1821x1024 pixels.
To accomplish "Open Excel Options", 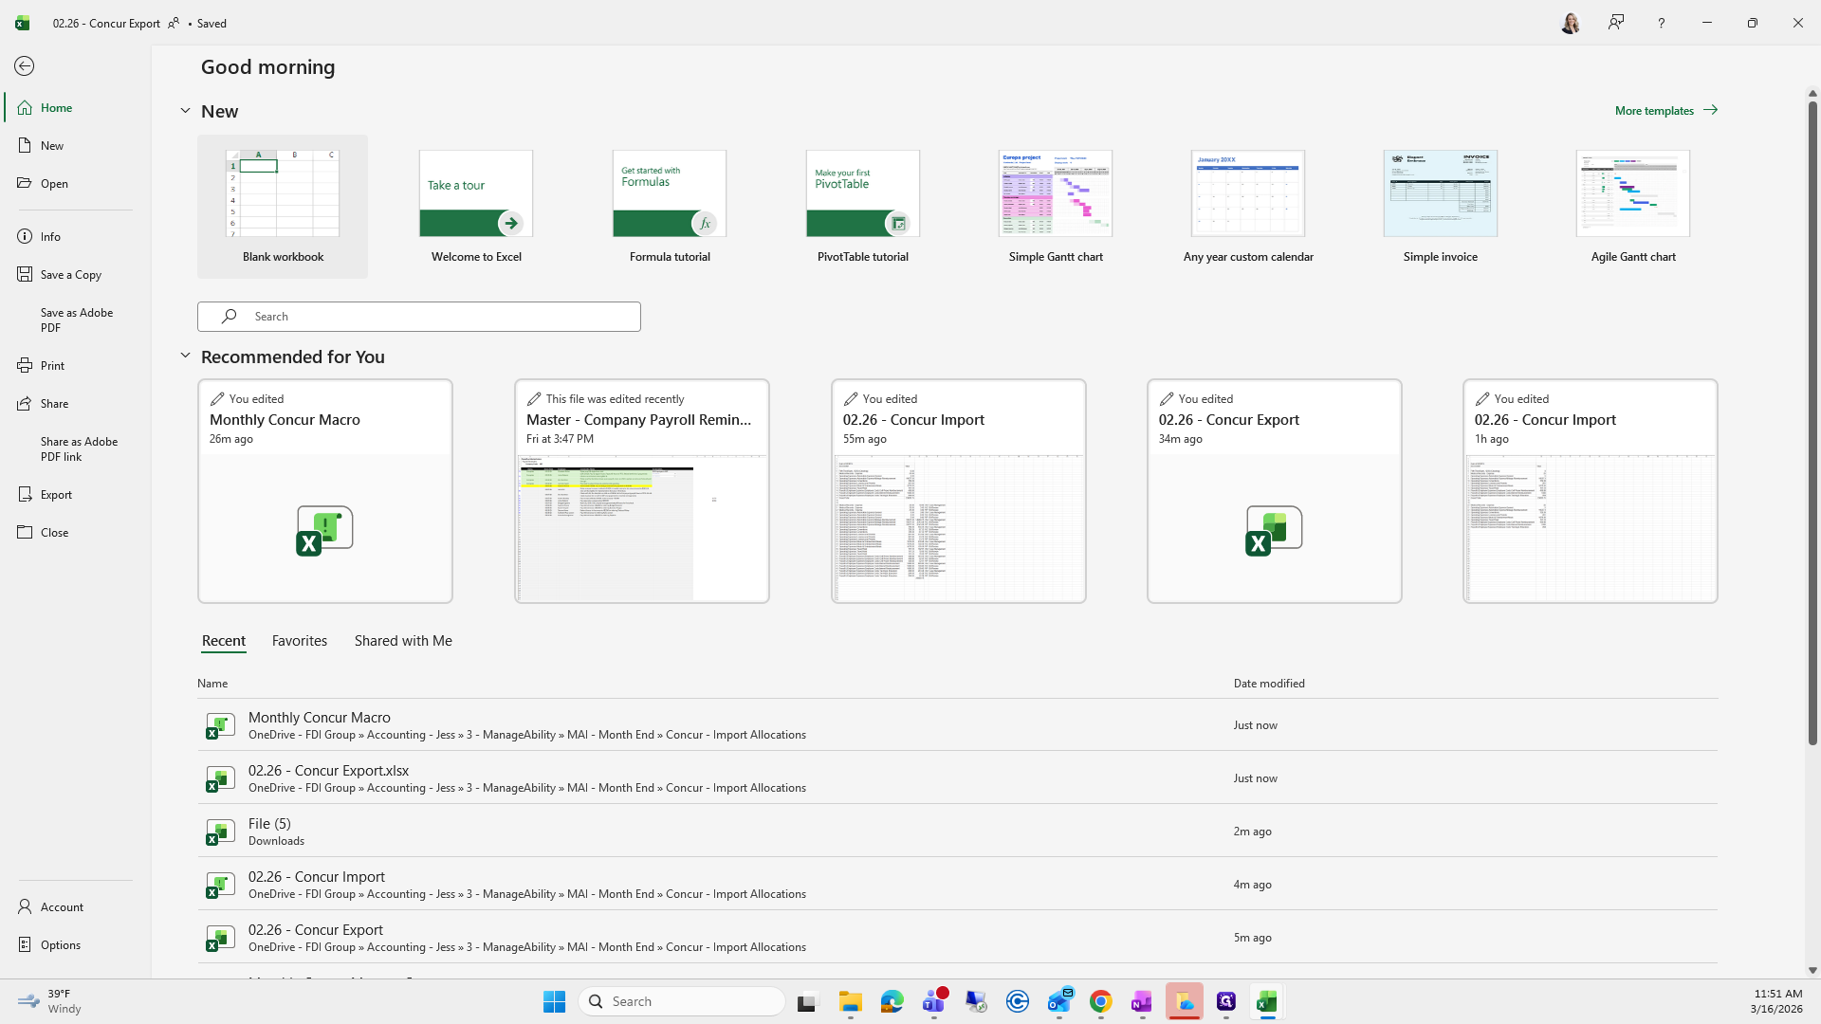I will tap(60, 945).
